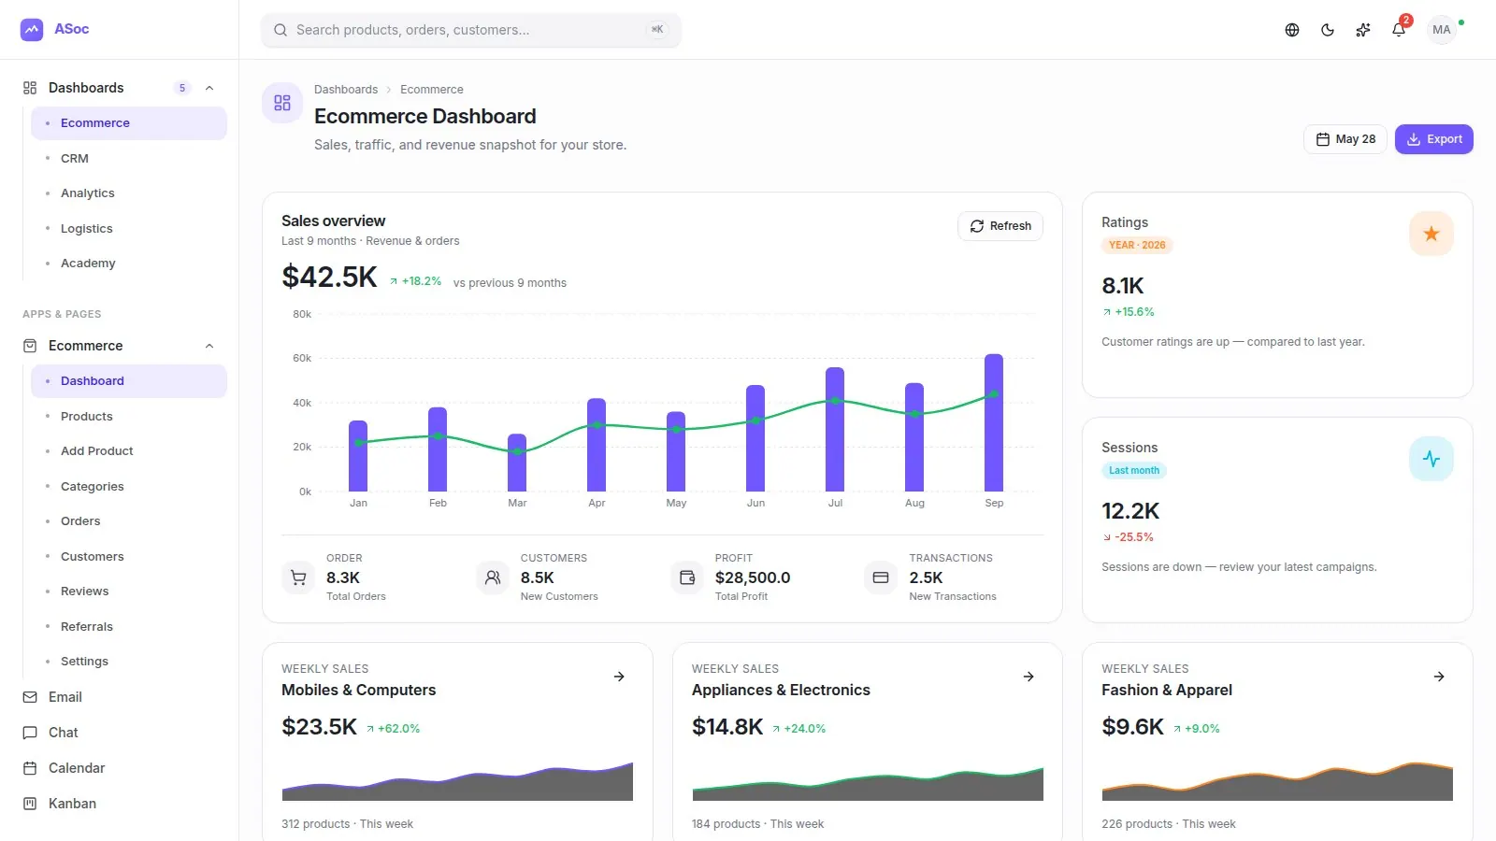This screenshot has width=1496, height=841.
Task: Select the Dashboard item under Ecommerce apps
Action: (129, 381)
